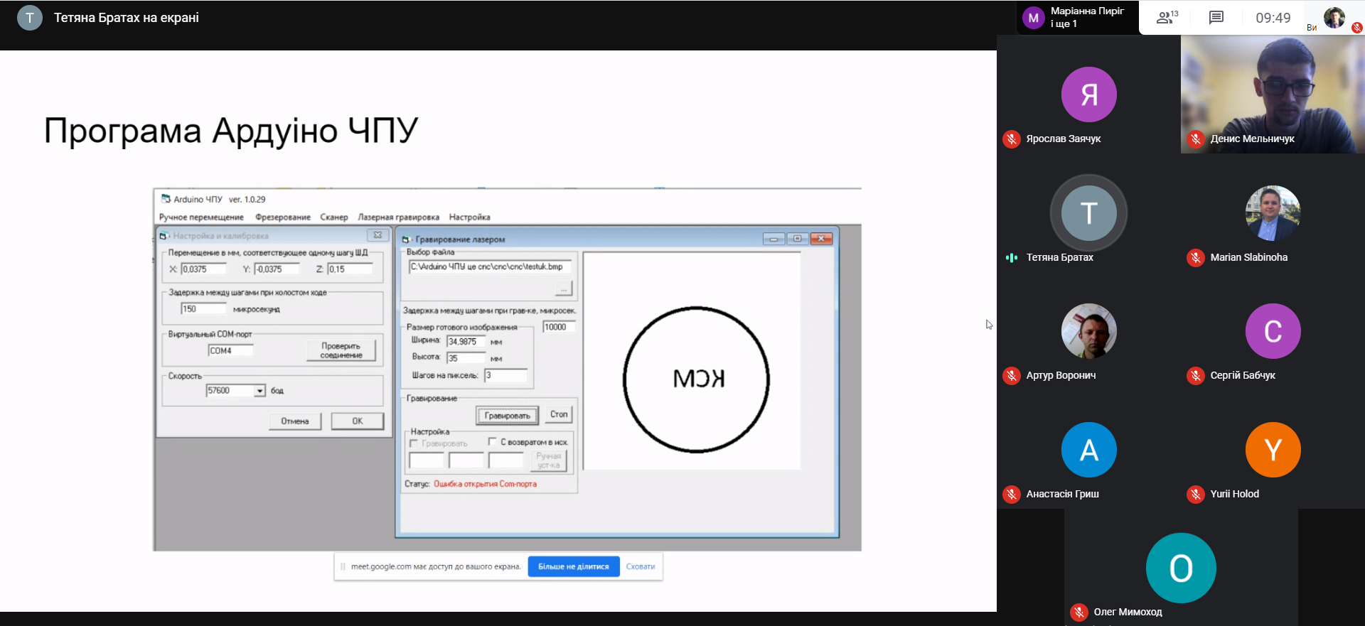The image size is (1365, 626).
Task: Click Олег Мимоход's teal avatar
Action: tap(1180, 568)
